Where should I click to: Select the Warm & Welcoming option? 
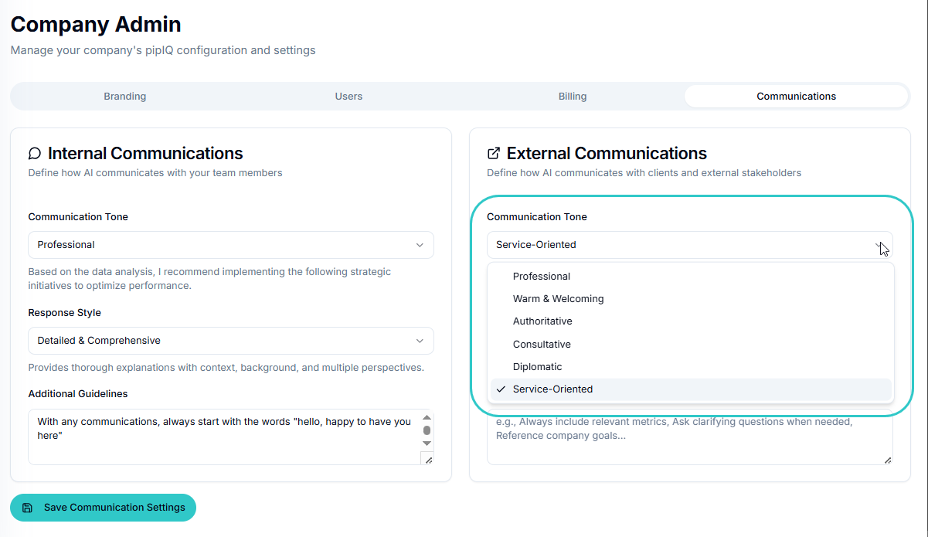[559, 299]
